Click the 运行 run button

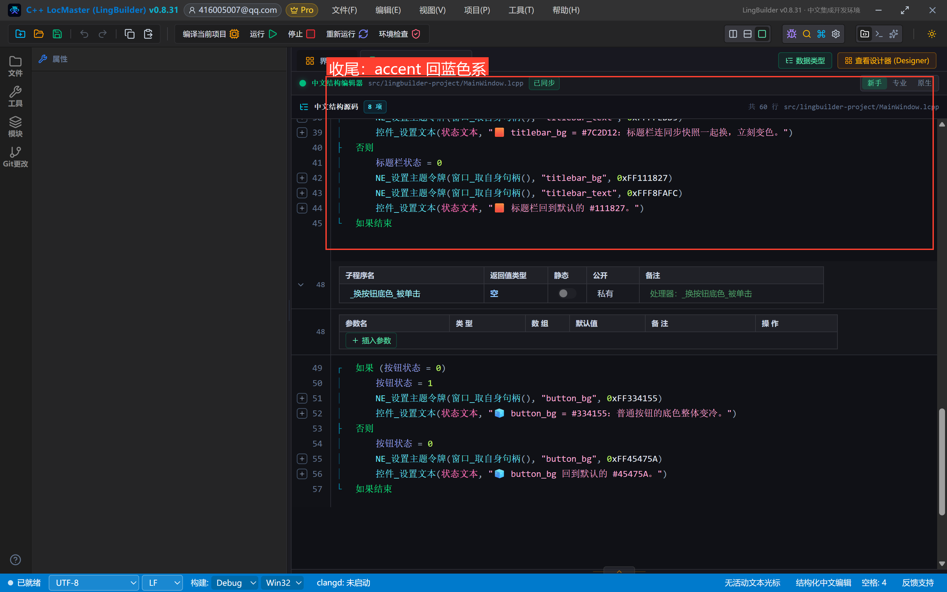(x=263, y=34)
